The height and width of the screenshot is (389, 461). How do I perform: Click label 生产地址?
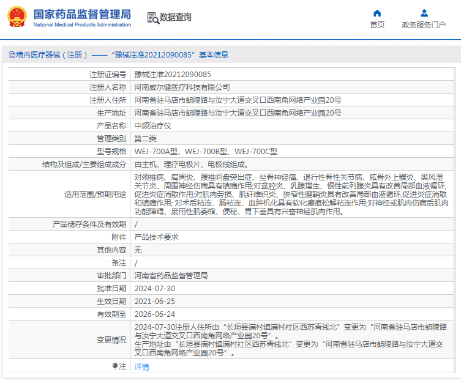[x=111, y=113]
